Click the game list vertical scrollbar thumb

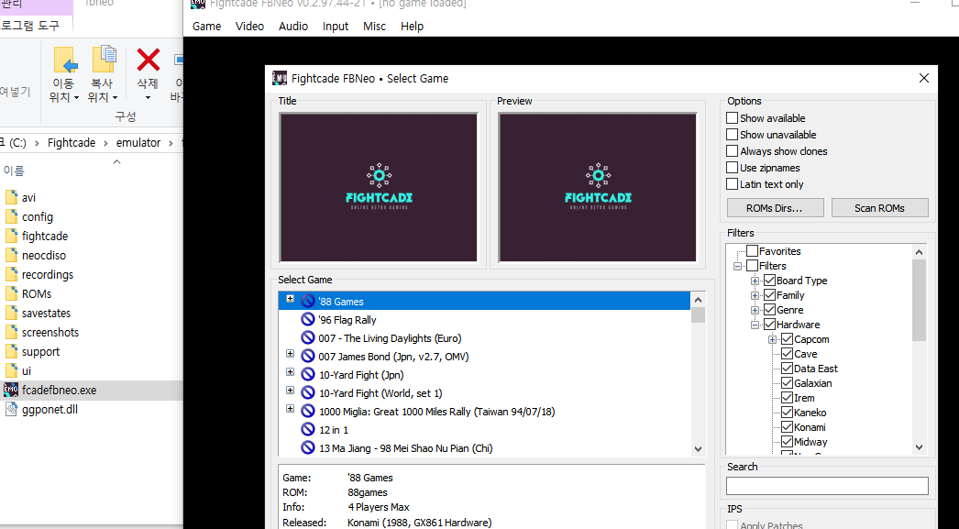698,314
